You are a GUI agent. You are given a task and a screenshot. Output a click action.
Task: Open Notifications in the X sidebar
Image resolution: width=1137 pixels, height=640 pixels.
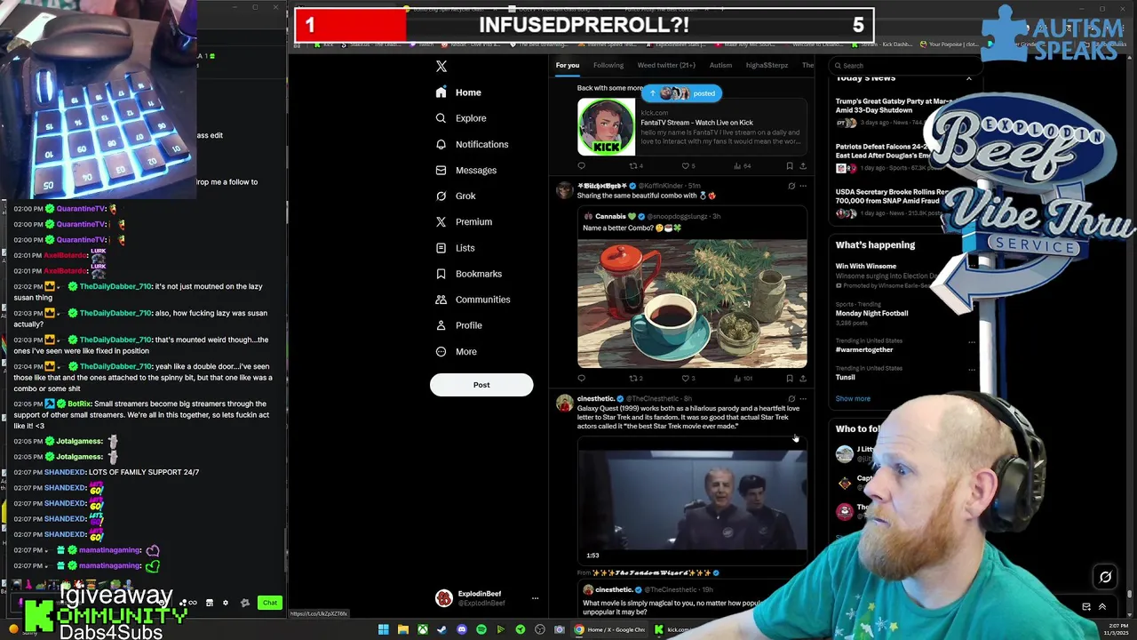tap(472, 144)
